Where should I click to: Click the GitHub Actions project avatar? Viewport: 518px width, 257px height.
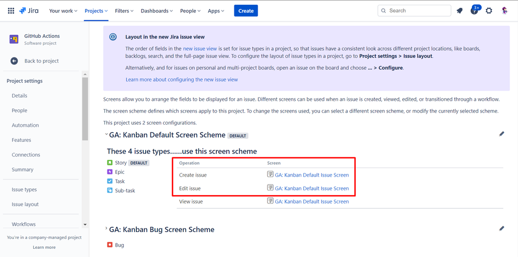[x=14, y=39]
